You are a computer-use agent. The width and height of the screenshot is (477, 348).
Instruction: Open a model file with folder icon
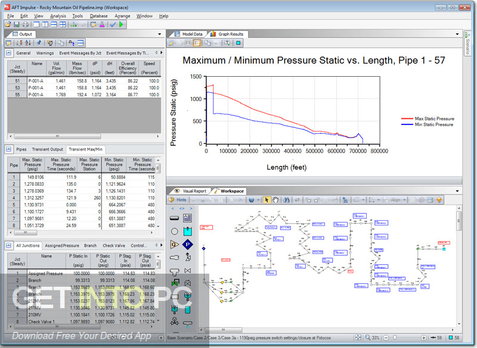tap(8, 24)
